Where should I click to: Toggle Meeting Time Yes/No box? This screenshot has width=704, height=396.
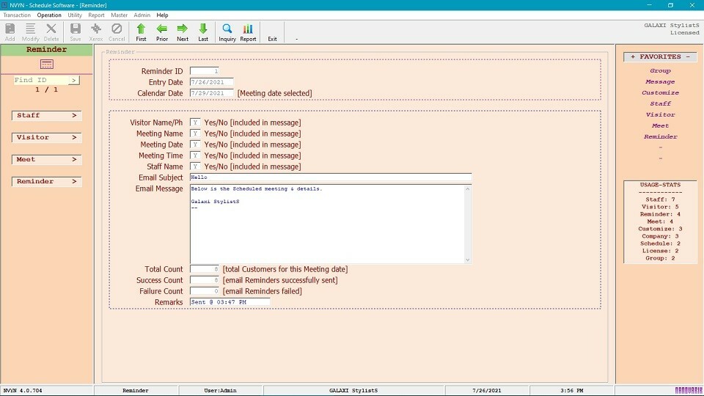[x=195, y=155]
